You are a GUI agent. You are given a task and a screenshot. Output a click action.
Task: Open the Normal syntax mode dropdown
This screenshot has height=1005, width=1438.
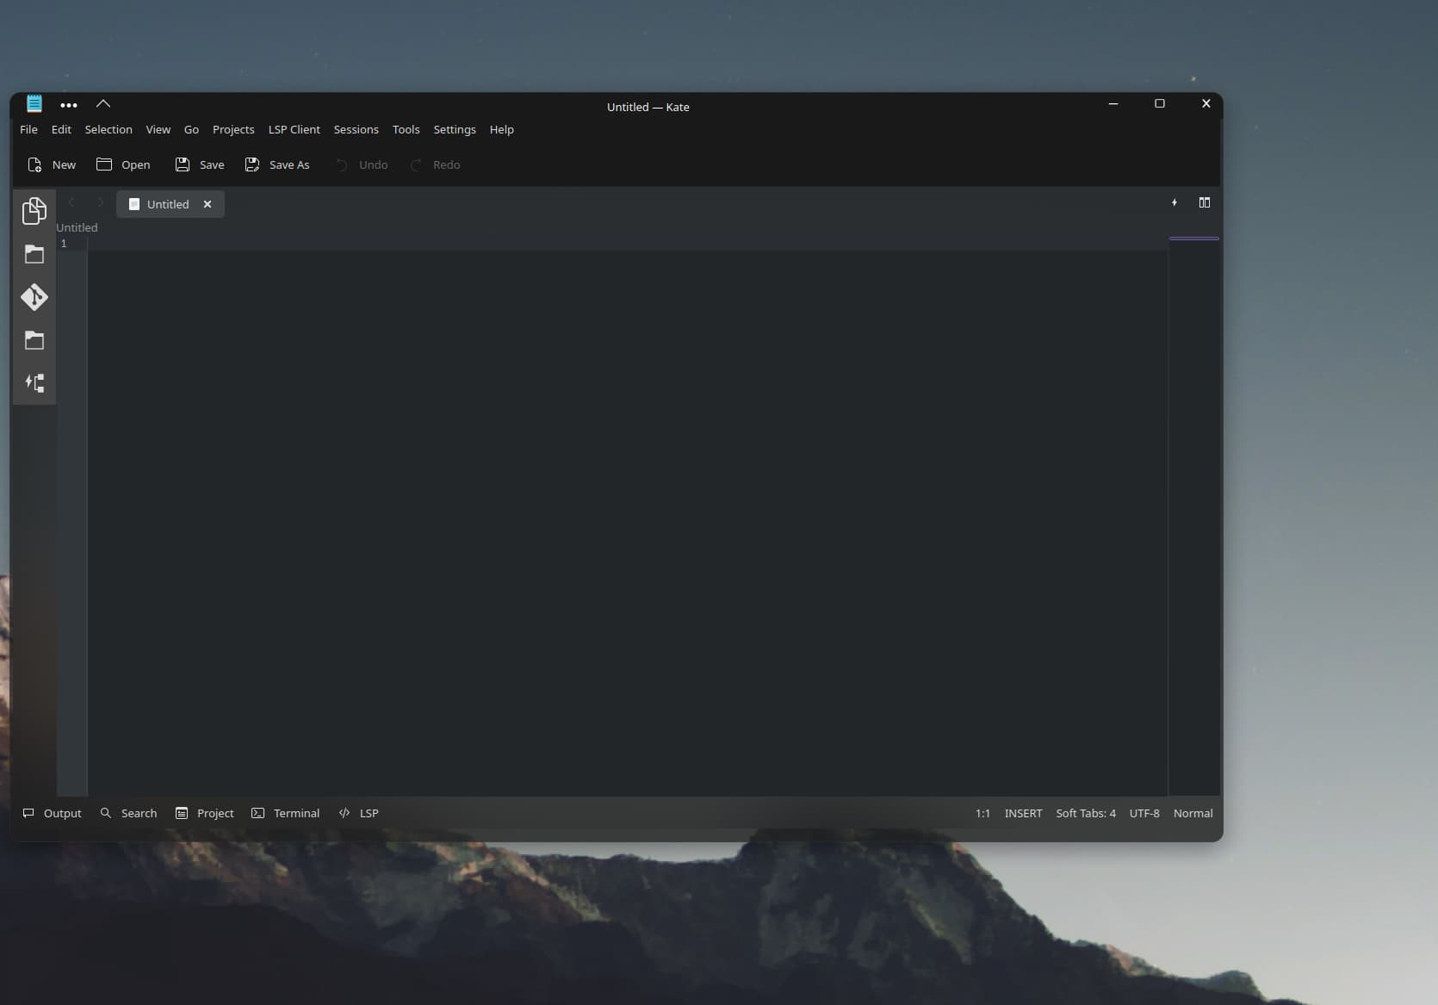point(1193,813)
